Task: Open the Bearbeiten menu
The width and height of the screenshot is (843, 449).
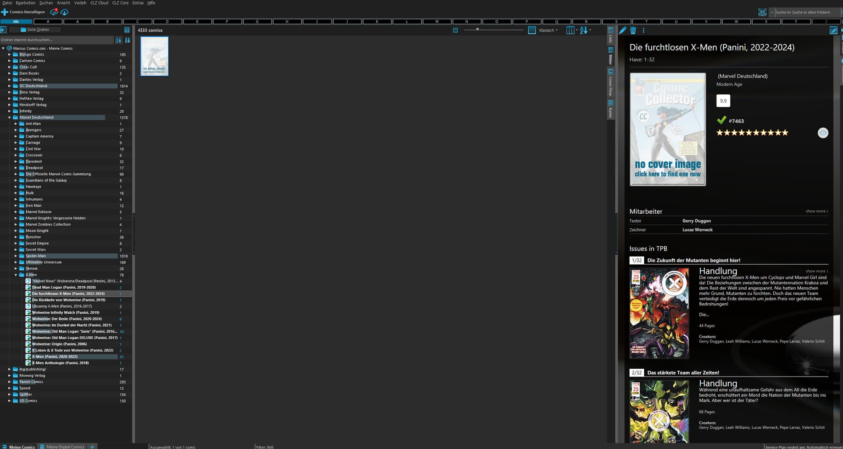Action: click(25, 3)
